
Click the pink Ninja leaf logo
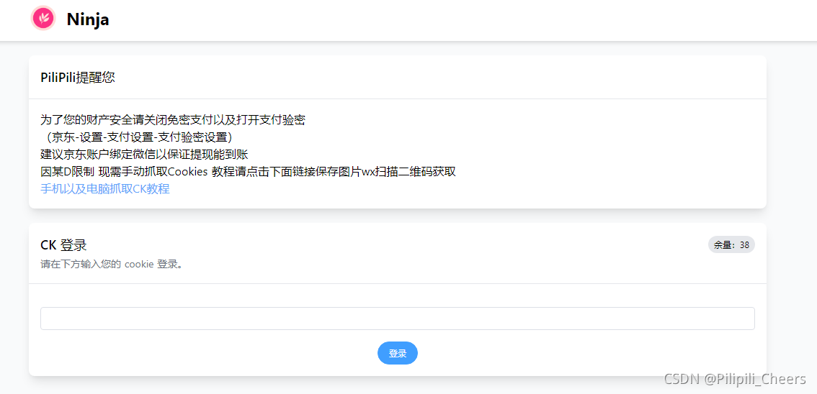coord(43,18)
